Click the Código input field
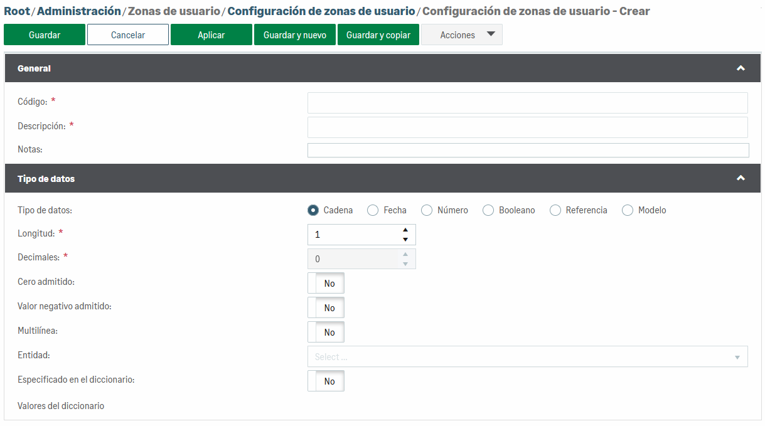765x426 pixels. [x=527, y=103]
